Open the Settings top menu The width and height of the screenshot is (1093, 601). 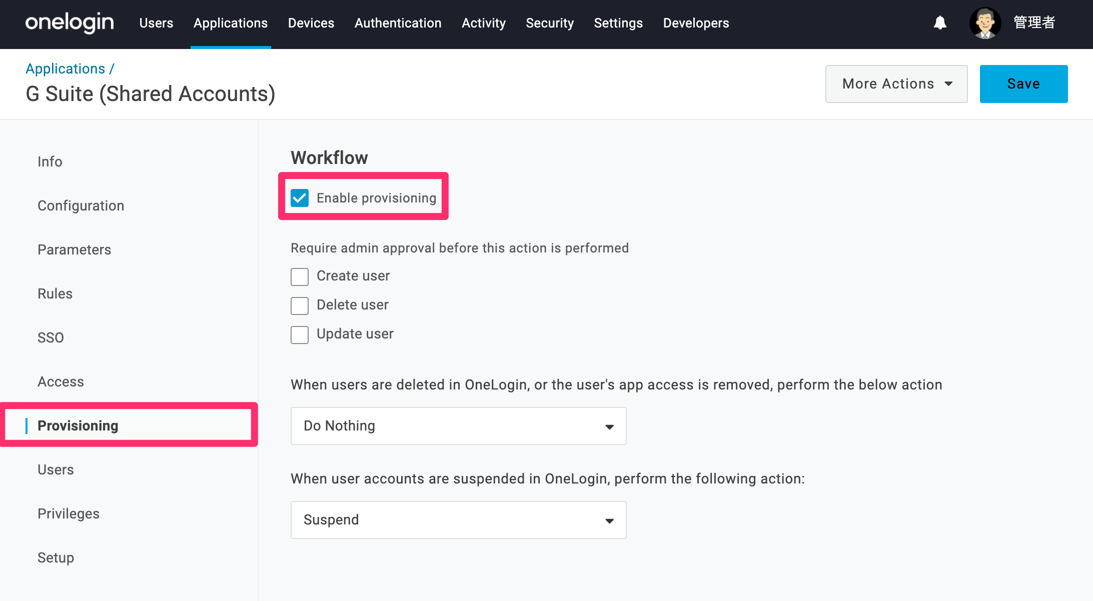618,23
